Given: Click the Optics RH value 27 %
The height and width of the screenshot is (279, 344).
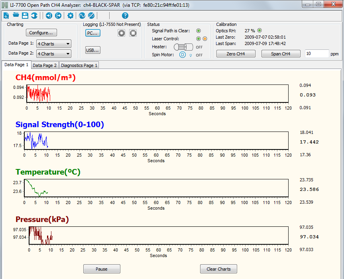Looking at the screenshot, I should pyautogui.click(x=250, y=31).
